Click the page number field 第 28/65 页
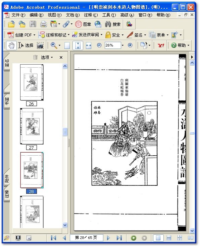 [87, 238]
